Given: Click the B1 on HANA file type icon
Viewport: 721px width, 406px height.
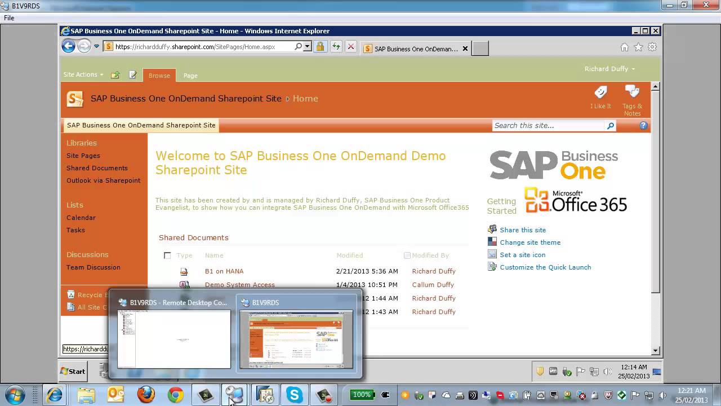Looking at the screenshot, I should tap(184, 271).
